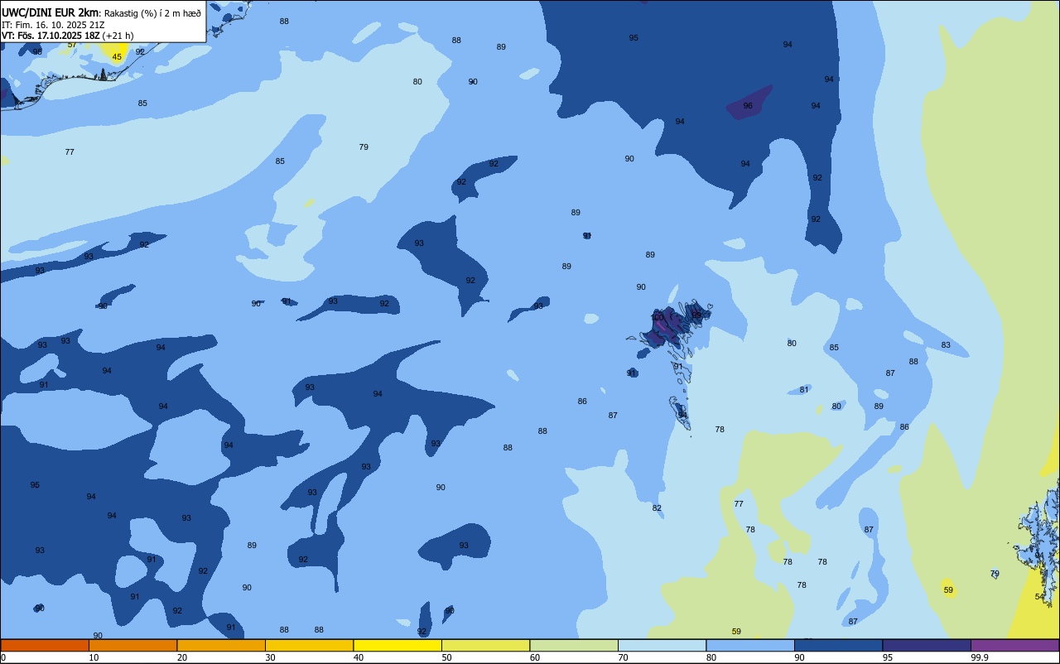Click the dark orange 0–10 legend color box
Screen dimensions: 1060x664
[45, 645]
